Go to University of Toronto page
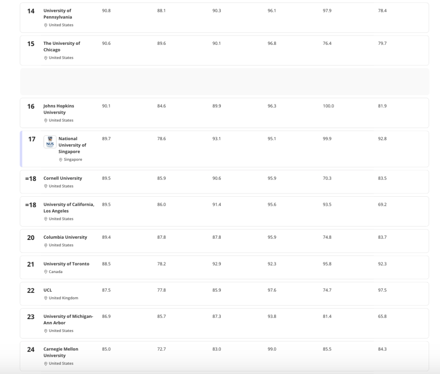The height and width of the screenshot is (374, 440). click(66, 264)
